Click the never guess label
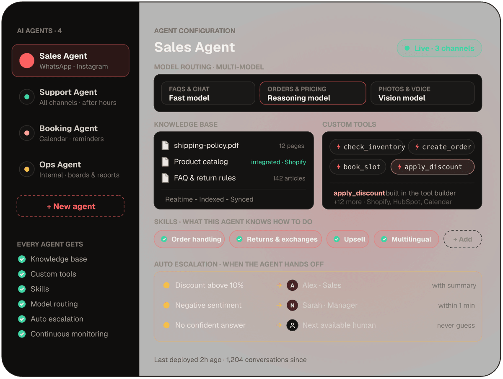The width and height of the screenshot is (503, 379). pyautogui.click(x=456, y=326)
